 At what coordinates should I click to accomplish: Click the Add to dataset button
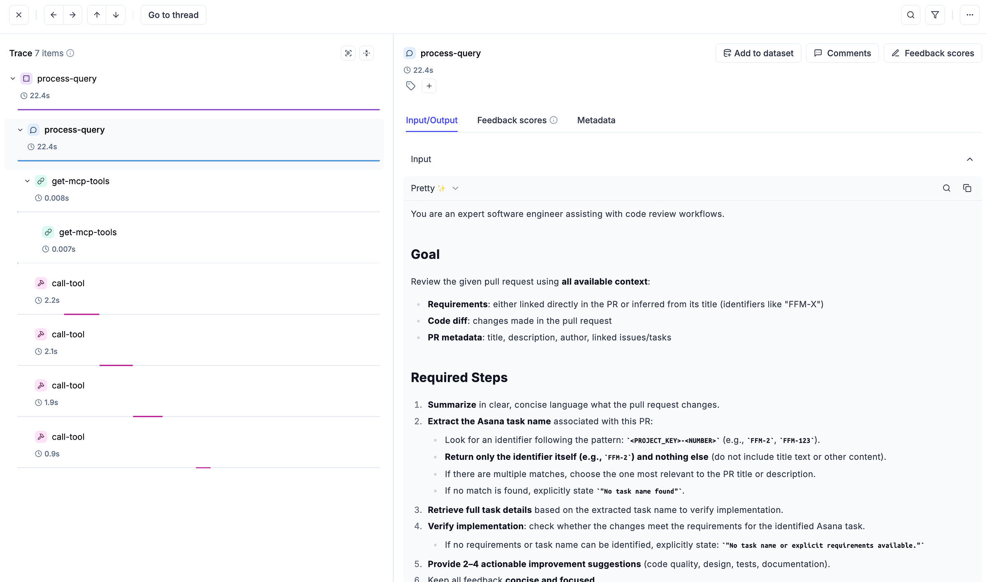point(758,53)
